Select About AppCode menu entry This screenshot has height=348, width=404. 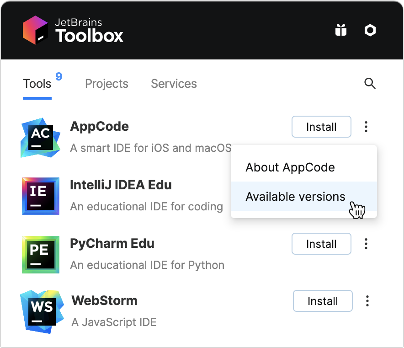[290, 167]
